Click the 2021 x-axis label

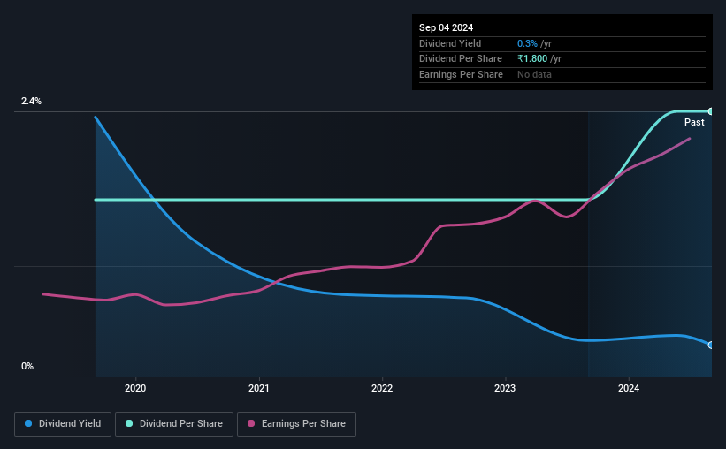tap(258, 388)
